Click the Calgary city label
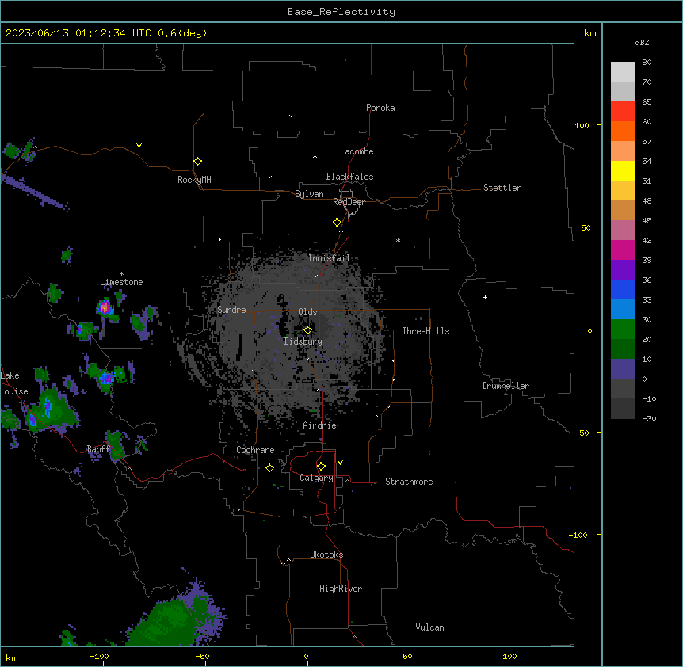Screen dimensions: 683x667 [x=316, y=478]
